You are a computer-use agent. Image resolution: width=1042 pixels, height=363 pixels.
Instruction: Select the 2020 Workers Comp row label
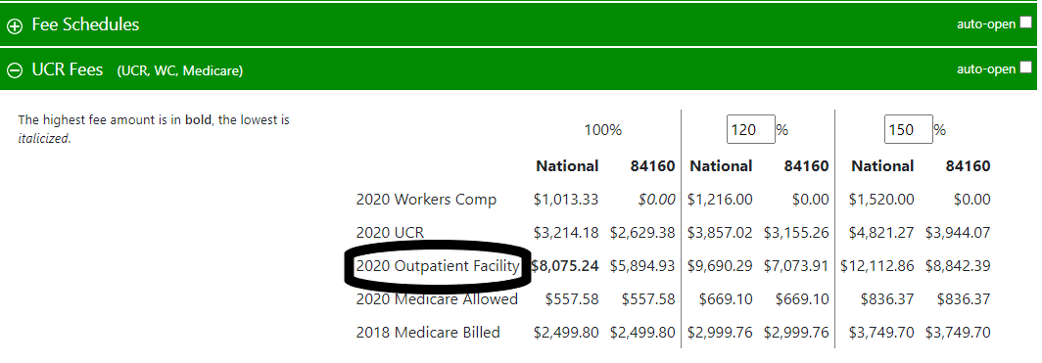(426, 199)
